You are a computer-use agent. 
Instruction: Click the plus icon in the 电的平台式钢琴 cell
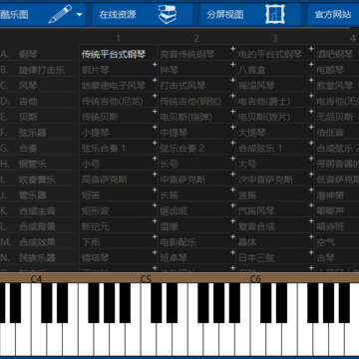[311, 49]
